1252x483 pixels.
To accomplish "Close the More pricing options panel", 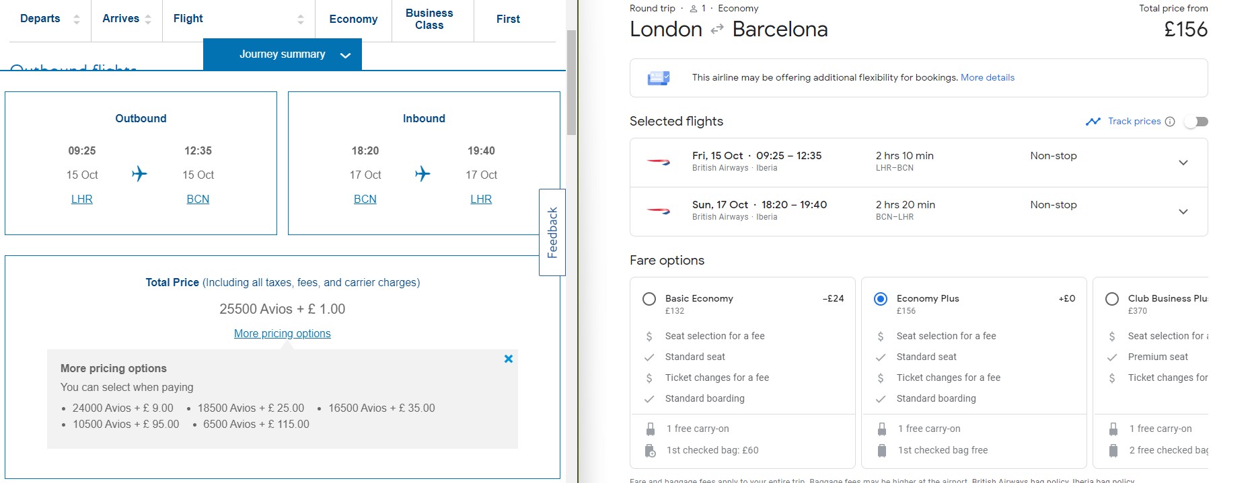I will 509,359.
